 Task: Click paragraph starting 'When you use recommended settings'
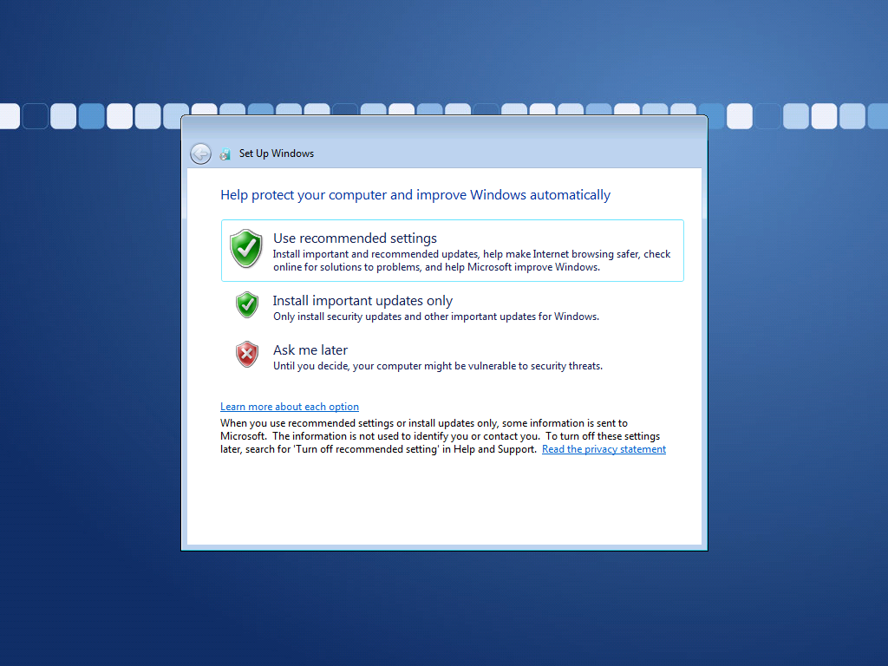(x=443, y=436)
